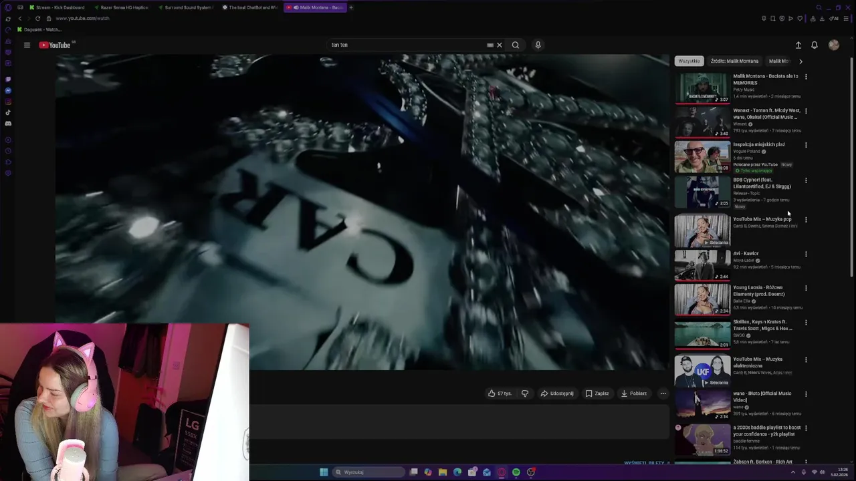
Task: Focus the YouTube search field
Action: click(x=408, y=45)
